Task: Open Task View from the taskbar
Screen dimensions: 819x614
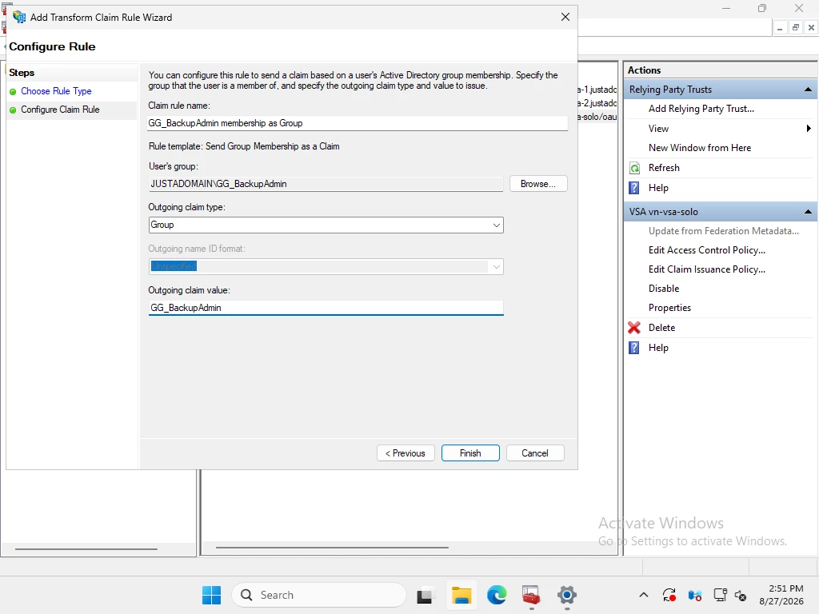Action: click(425, 595)
